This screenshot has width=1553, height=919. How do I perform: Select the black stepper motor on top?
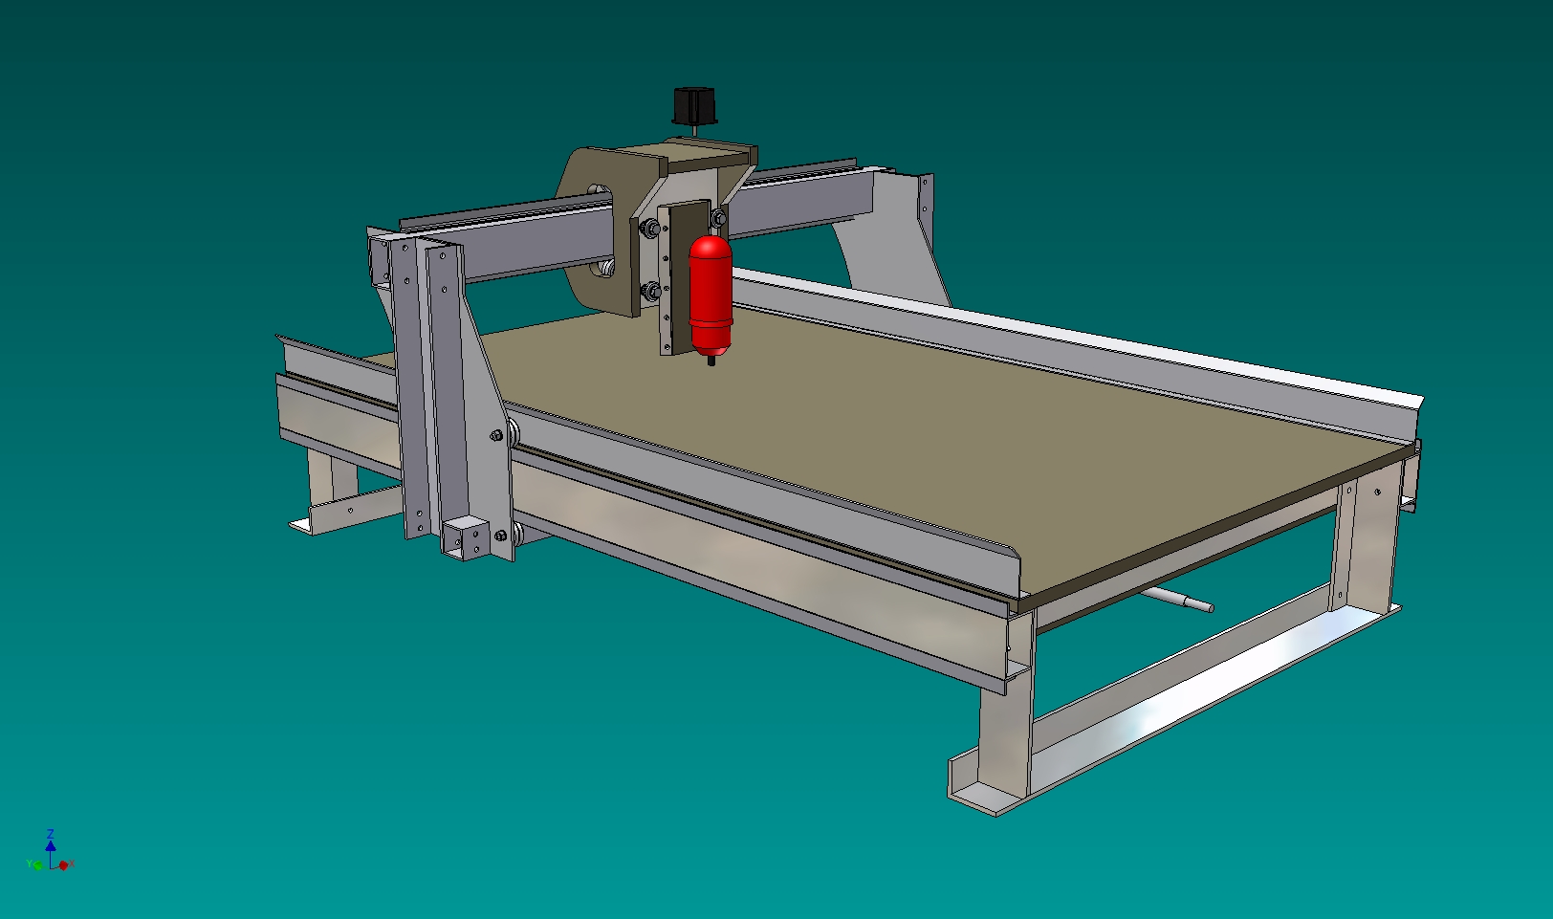pos(694,104)
